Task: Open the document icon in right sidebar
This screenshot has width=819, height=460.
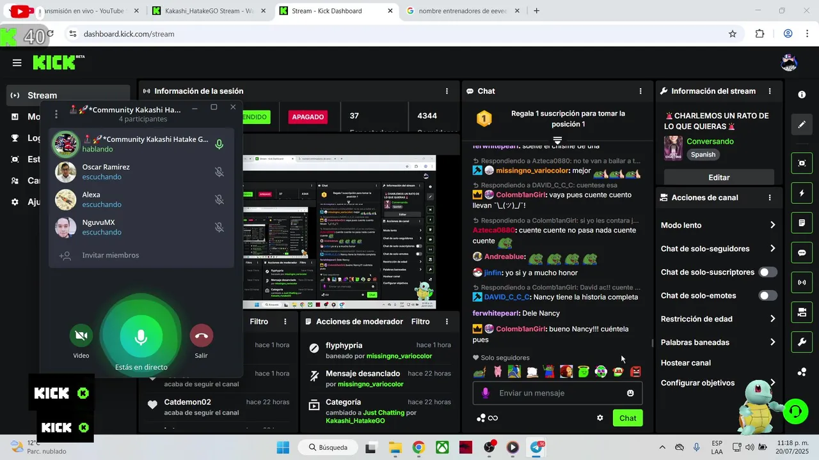Action: pos(802,223)
